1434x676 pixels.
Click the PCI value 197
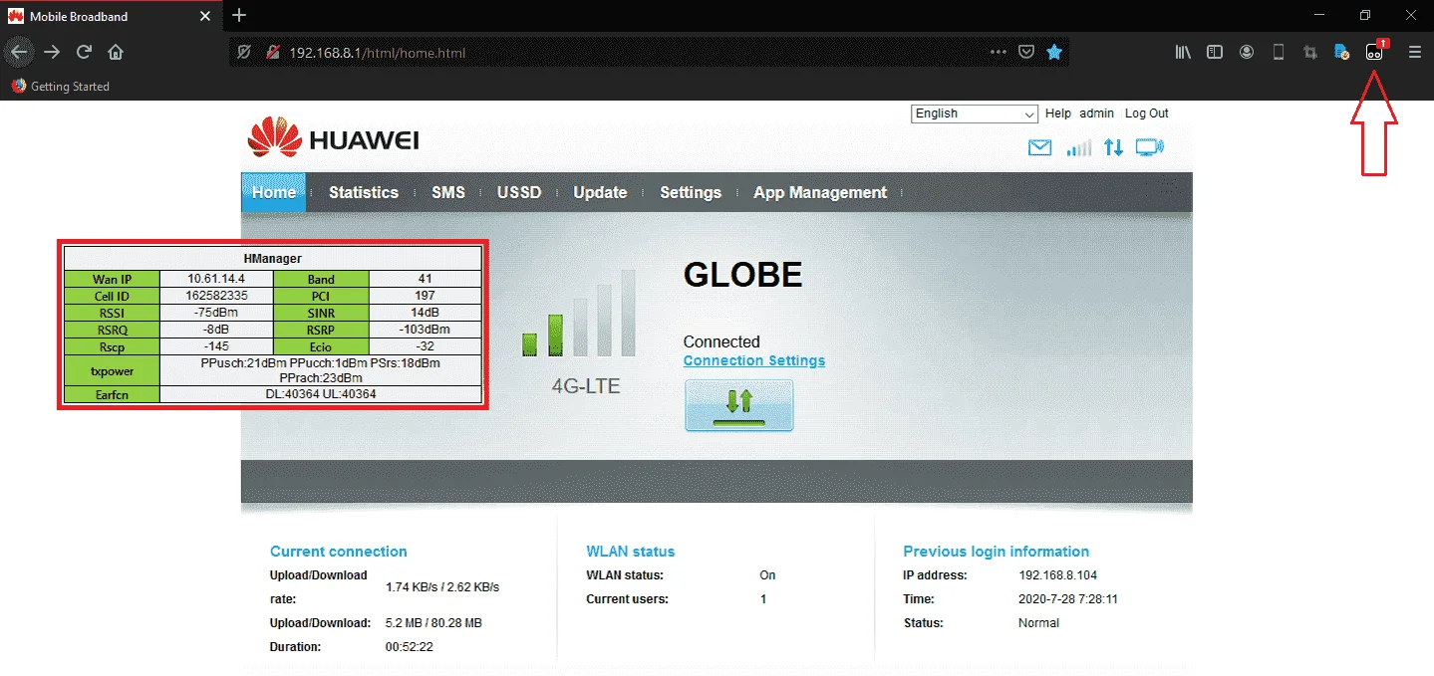click(426, 296)
